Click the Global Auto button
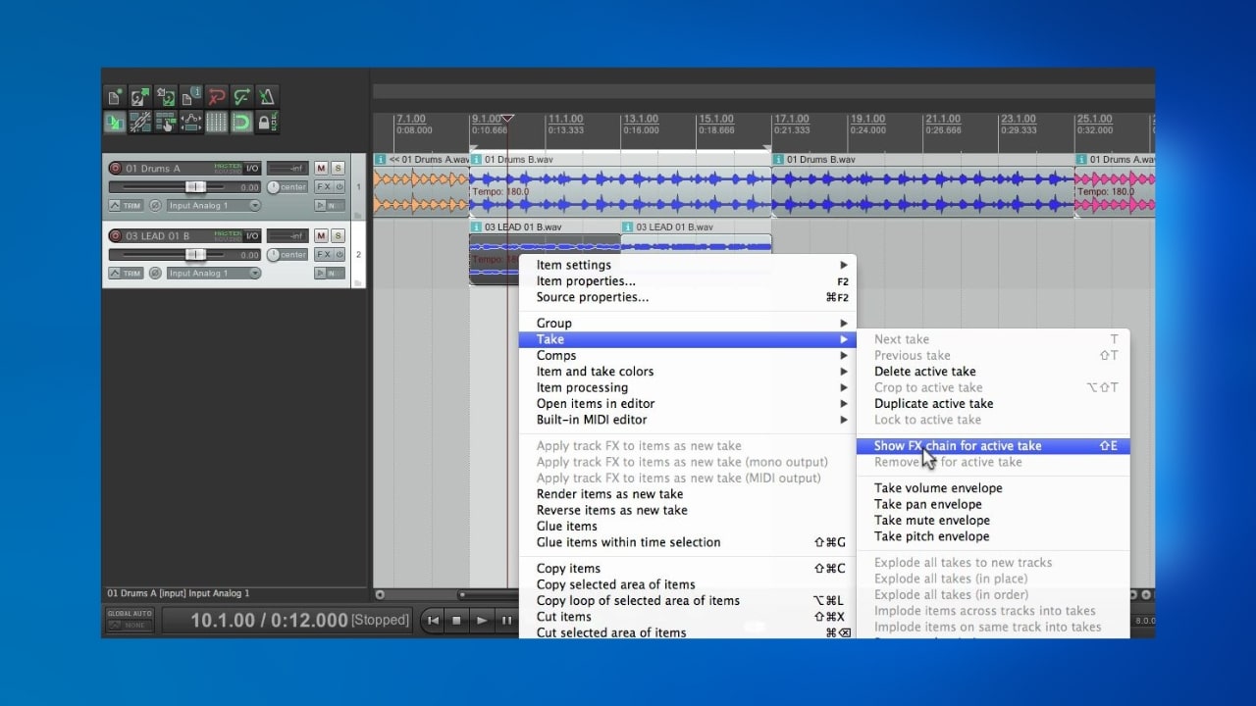Screen dimensions: 1256x706 pyautogui.click(x=130, y=619)
